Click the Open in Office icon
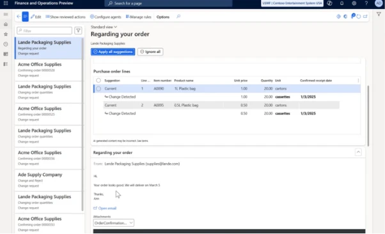385x234 pixels. [x=345, y=17]
